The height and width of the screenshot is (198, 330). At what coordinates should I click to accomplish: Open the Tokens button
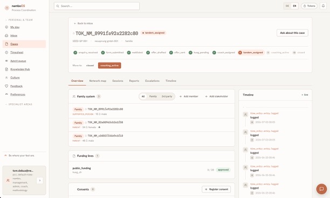click(309, 6)
